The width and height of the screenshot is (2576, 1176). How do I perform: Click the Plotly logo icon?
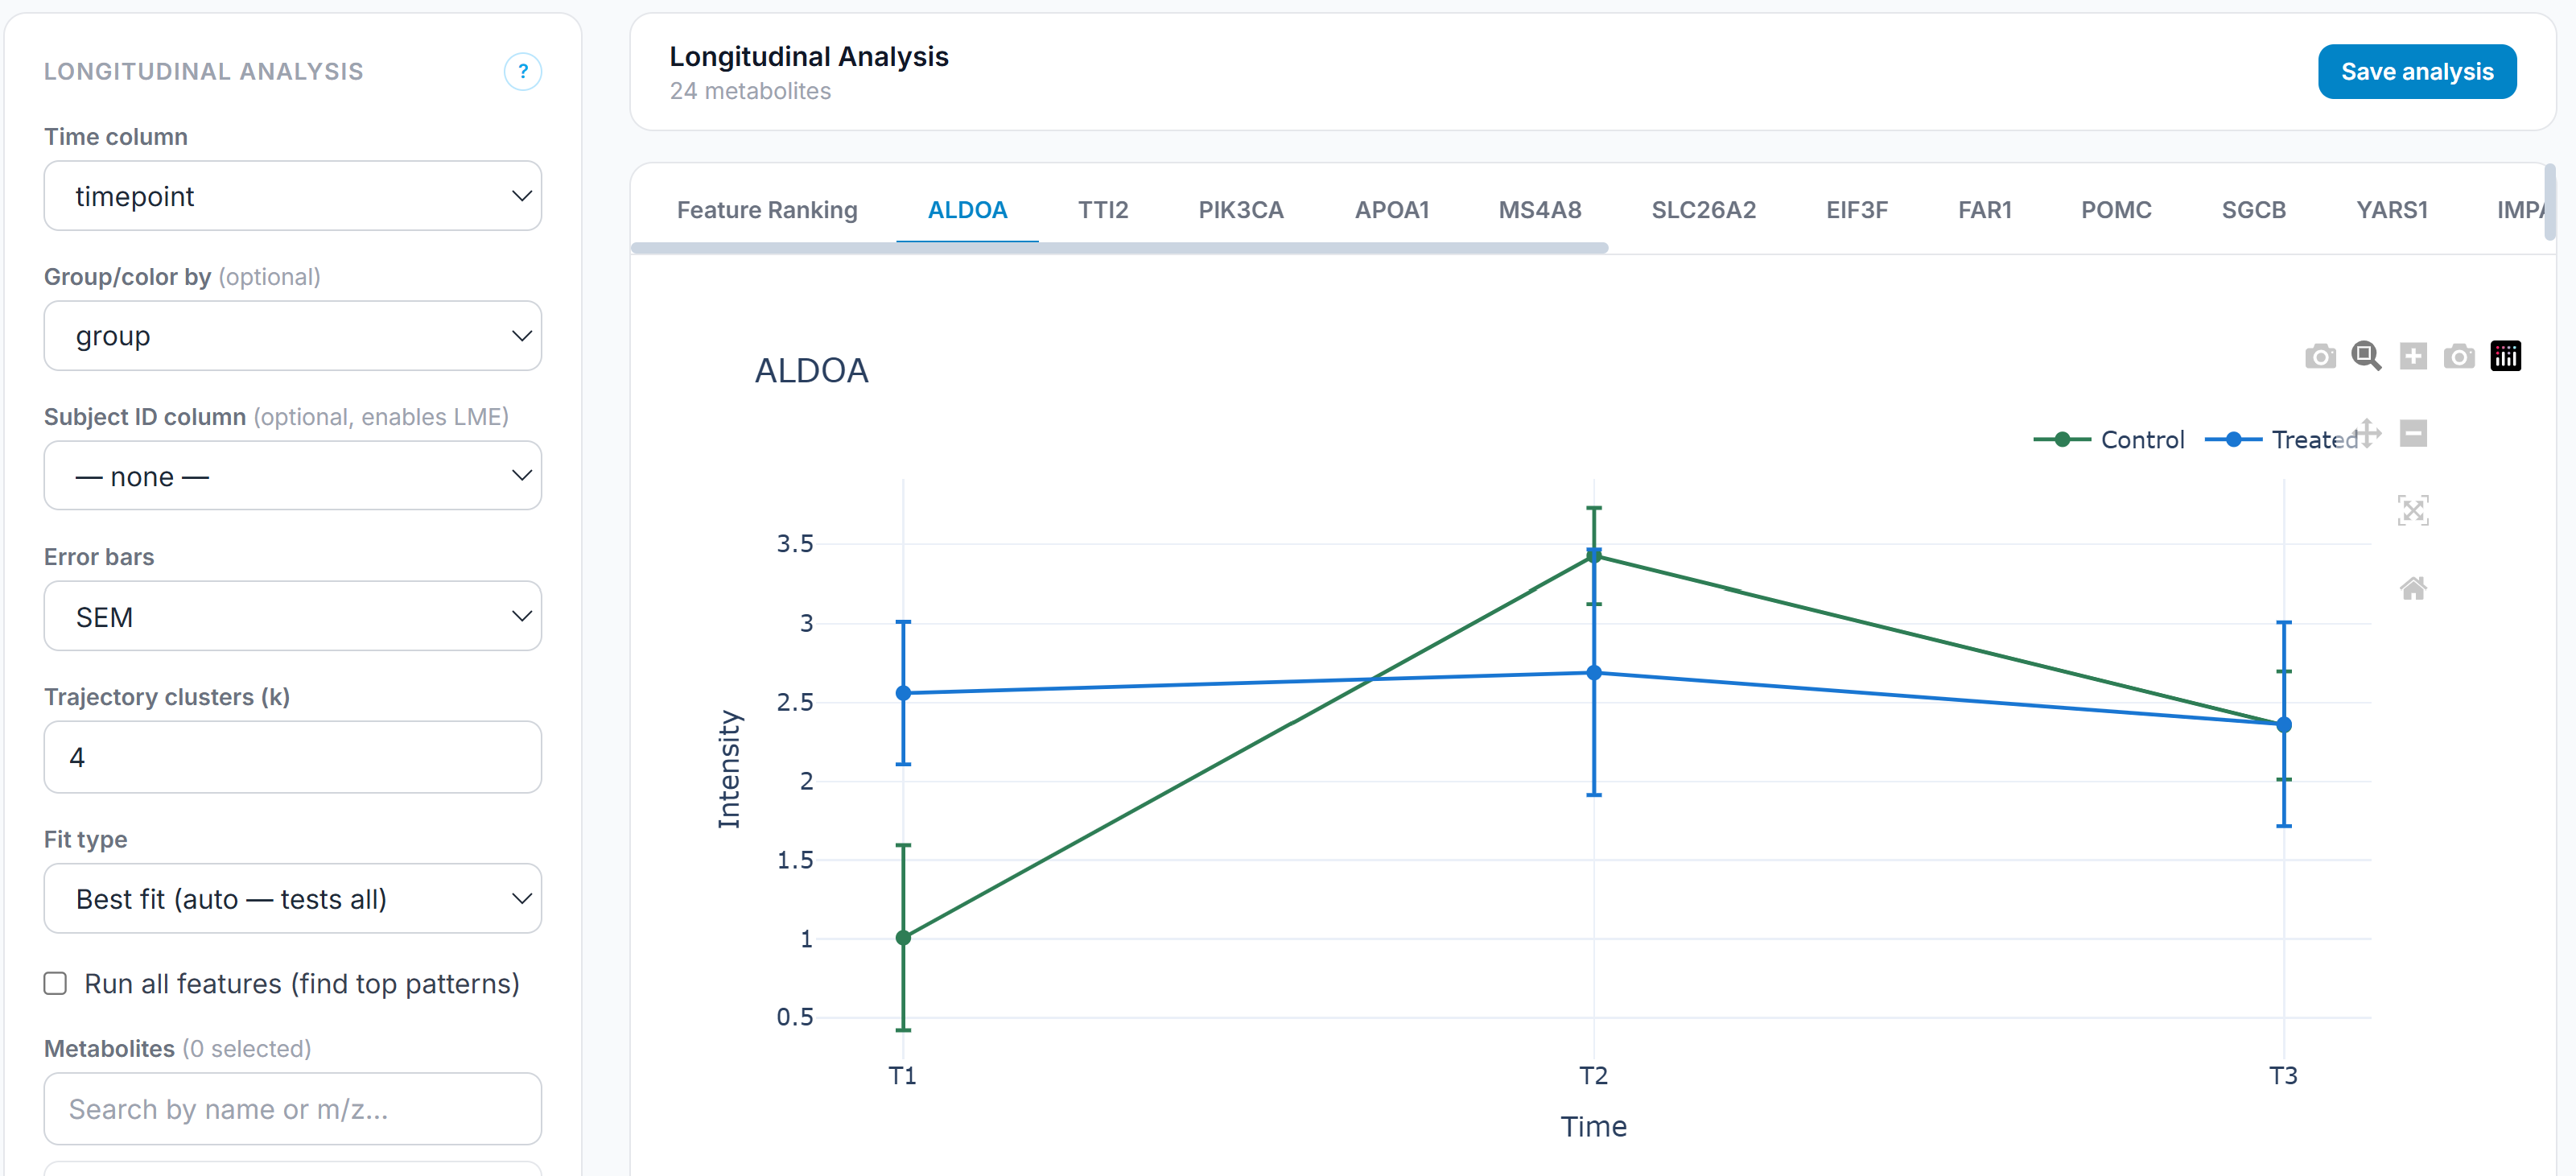click(x=2504, y=356)
